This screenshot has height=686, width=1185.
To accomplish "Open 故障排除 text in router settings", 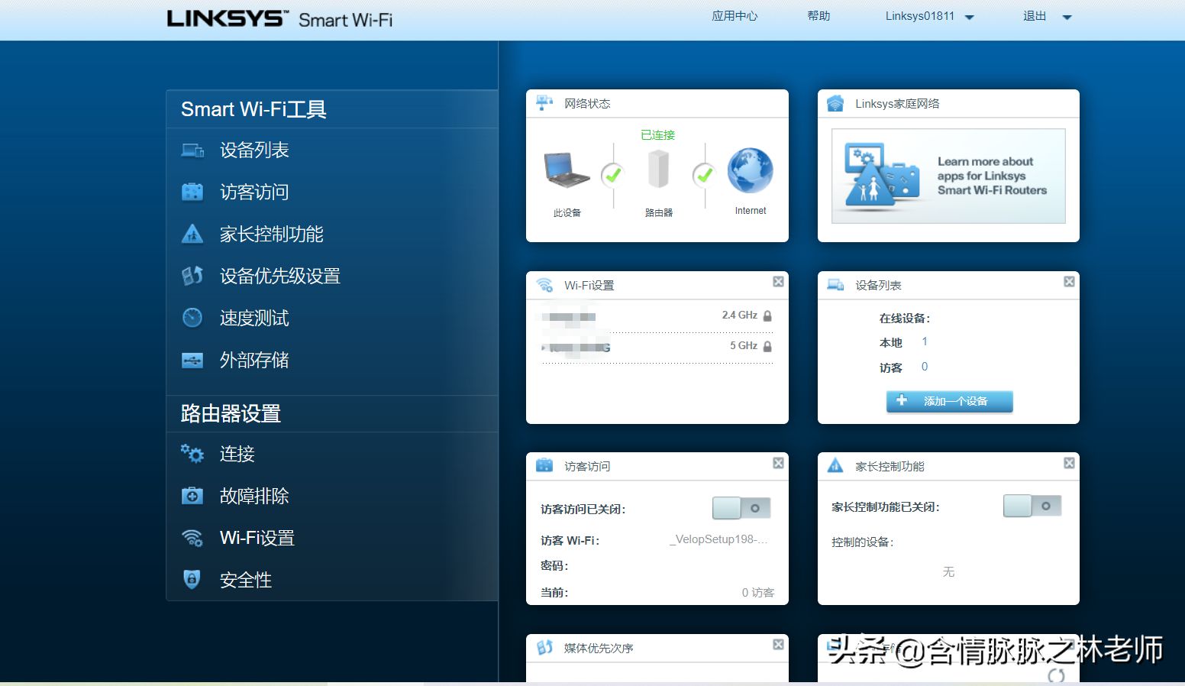I will pos(254,496).
